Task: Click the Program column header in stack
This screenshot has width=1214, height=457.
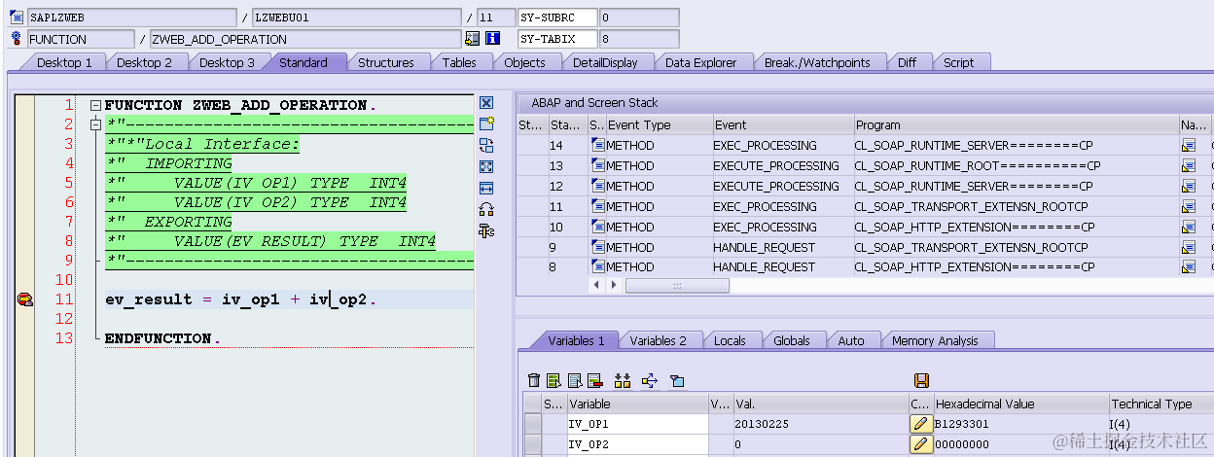Action: point(1016,124)
